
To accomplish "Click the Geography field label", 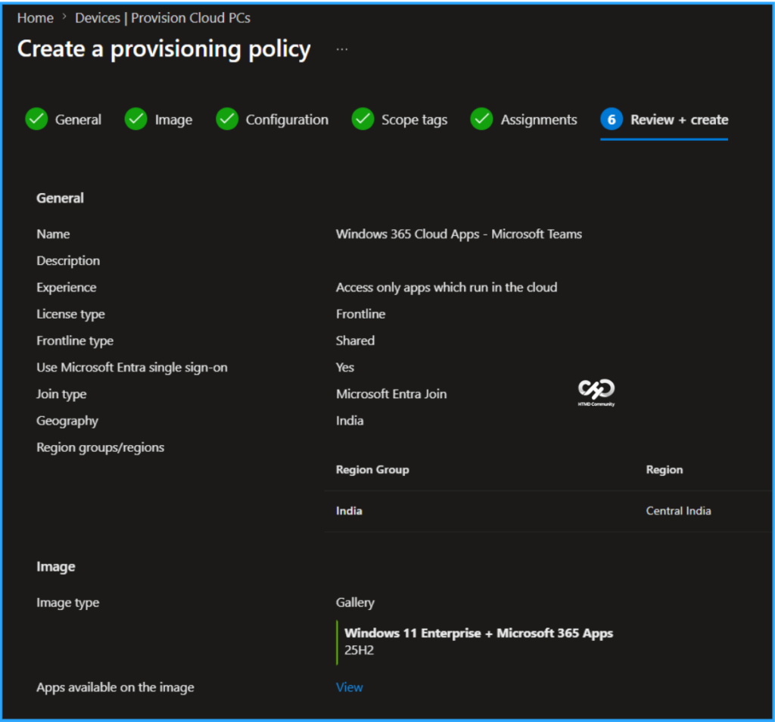I will click(x=67, y=421).
